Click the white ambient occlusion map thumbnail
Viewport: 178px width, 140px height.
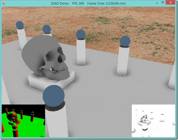click(x=153, y=121)
